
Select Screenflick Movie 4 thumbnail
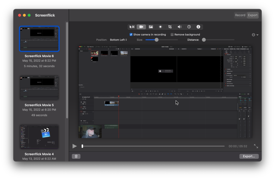tap(39, 137)
